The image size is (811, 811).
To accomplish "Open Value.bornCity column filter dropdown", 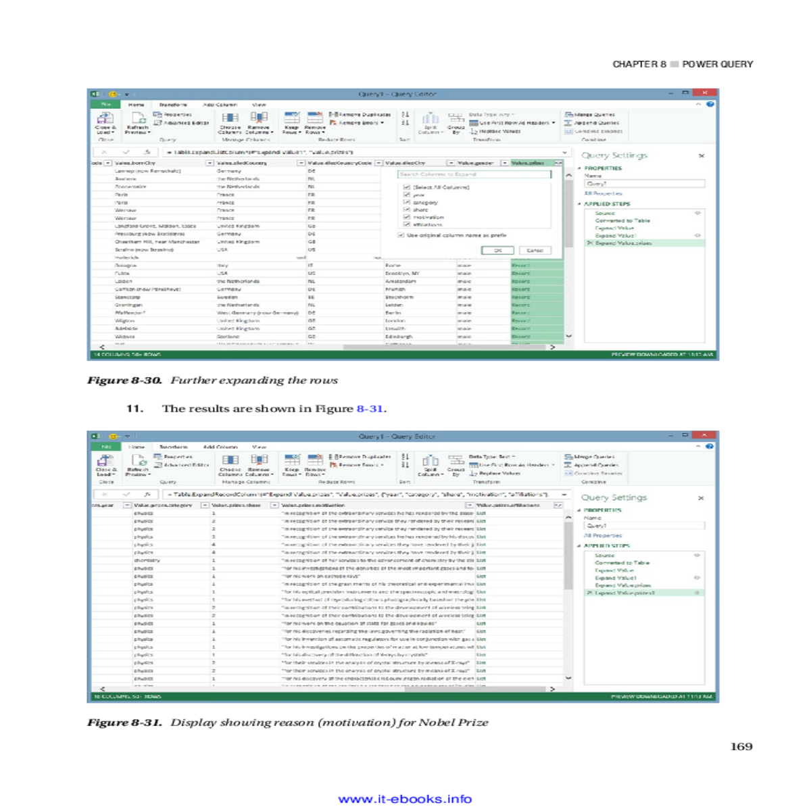I will point(210,163).
